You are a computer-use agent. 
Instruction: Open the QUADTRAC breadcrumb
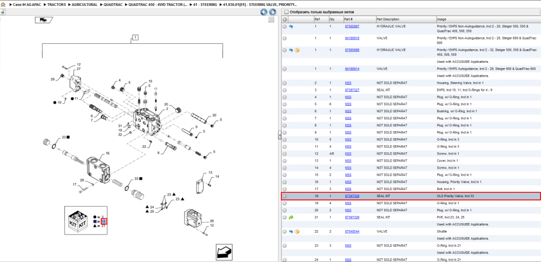tap(113, 5)
